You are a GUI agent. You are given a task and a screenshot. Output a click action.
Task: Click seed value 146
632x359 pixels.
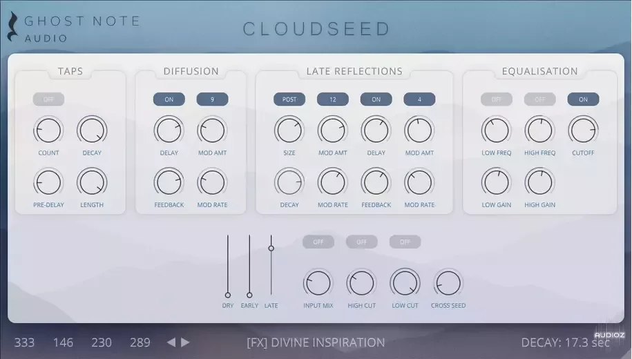point(63,342)
